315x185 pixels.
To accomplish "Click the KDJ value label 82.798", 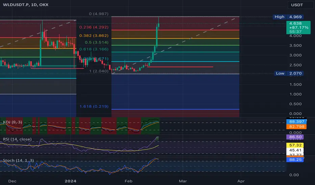I will (296, 126).
